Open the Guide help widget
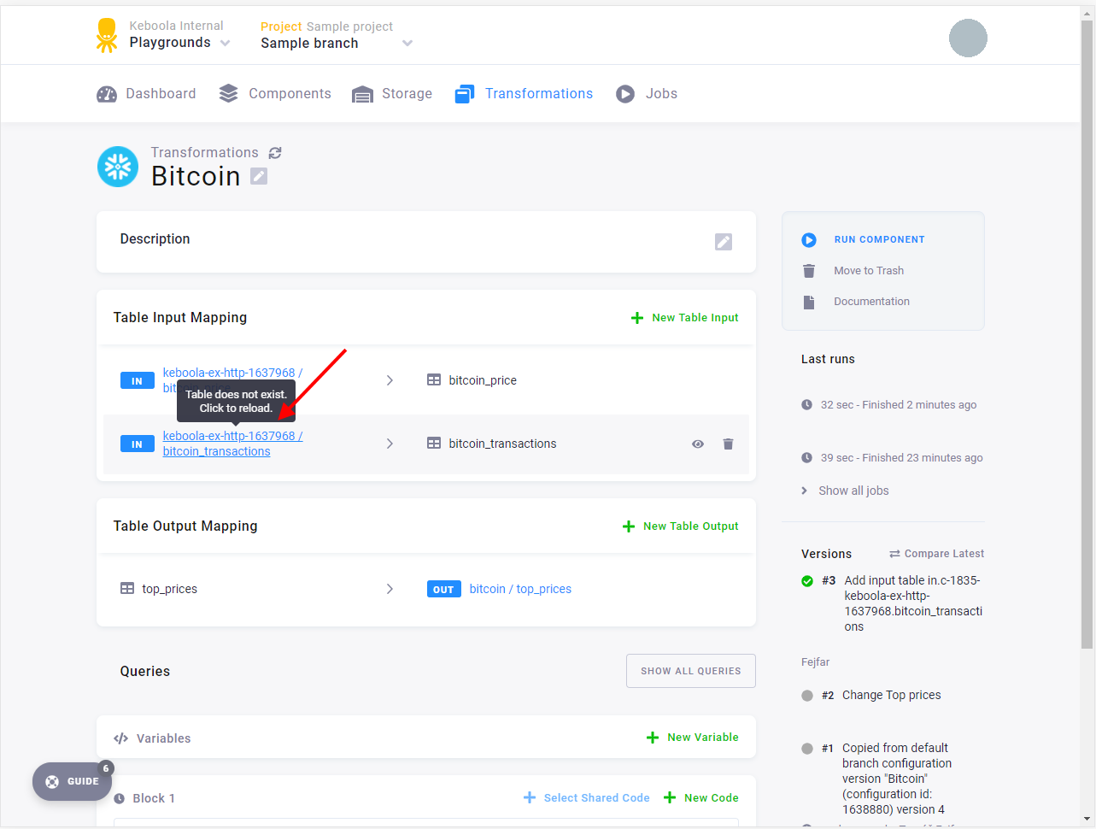 coord(72,781)
